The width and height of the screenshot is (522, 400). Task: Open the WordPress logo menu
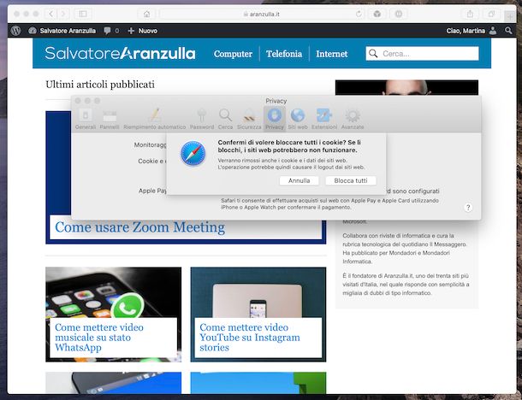15,31
